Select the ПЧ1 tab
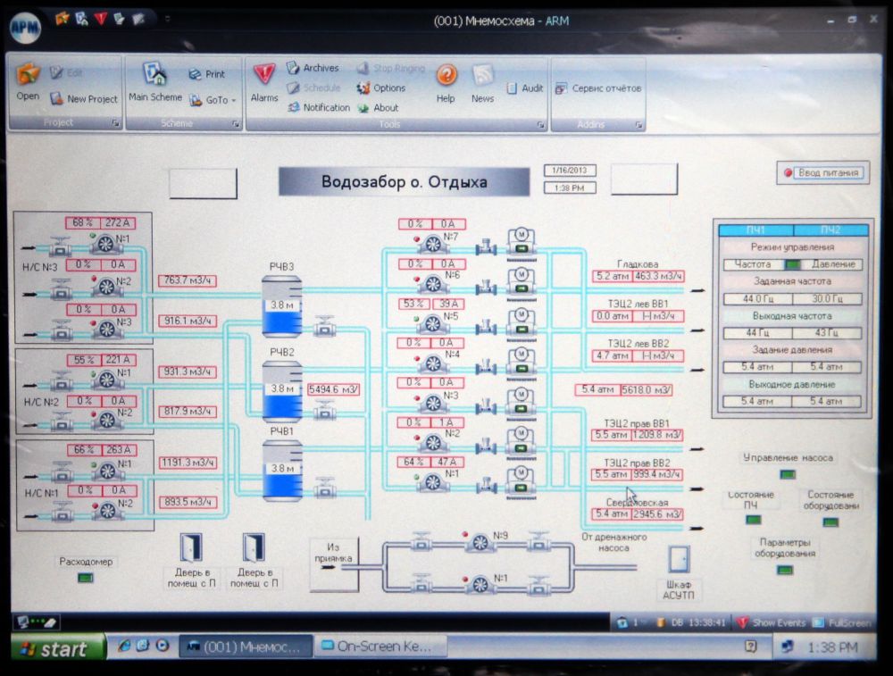Image resolution: width=893 pixels, height=676 pixels. 756,230
